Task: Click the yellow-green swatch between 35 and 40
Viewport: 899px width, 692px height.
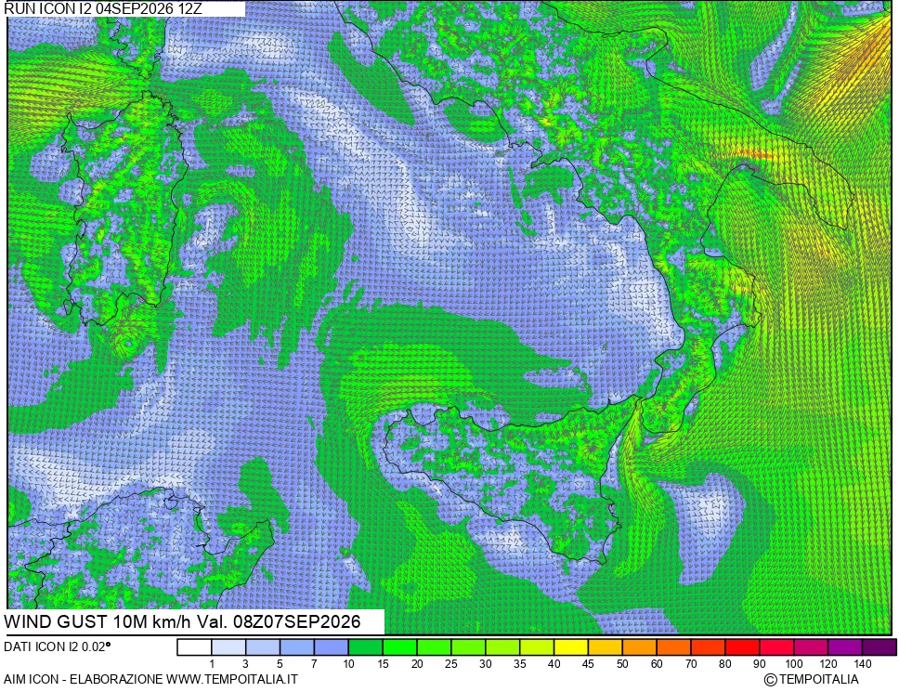Action: (537, 647)
